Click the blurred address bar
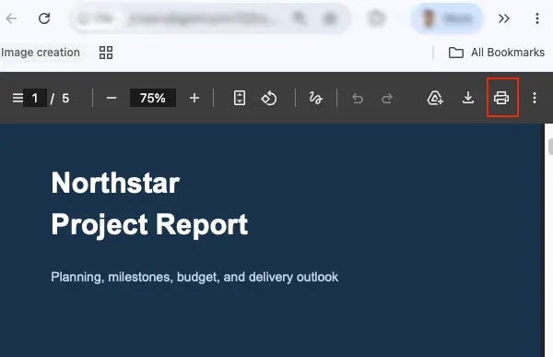 click(210, 18)
